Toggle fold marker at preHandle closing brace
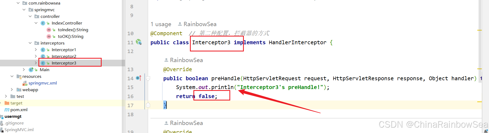Viewport: 489px width, 133px height. (x=148, y=105)
